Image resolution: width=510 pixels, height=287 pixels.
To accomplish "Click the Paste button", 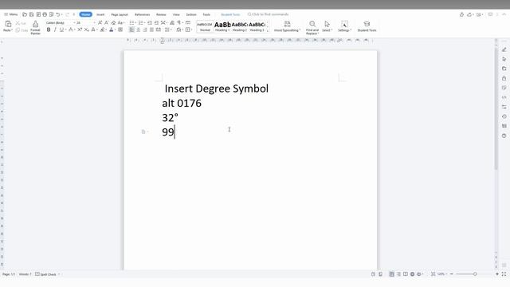I will tap(8, 26).
